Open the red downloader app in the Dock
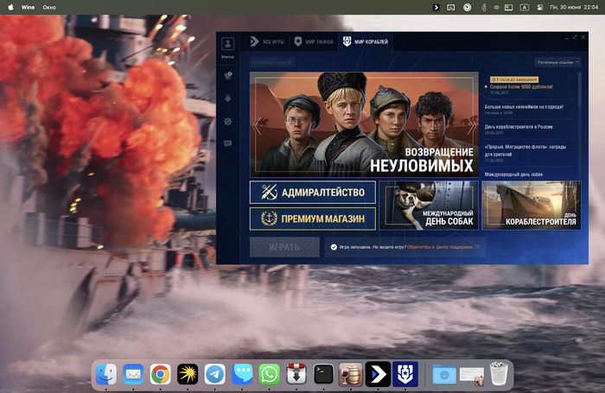 tap(296, 374)
